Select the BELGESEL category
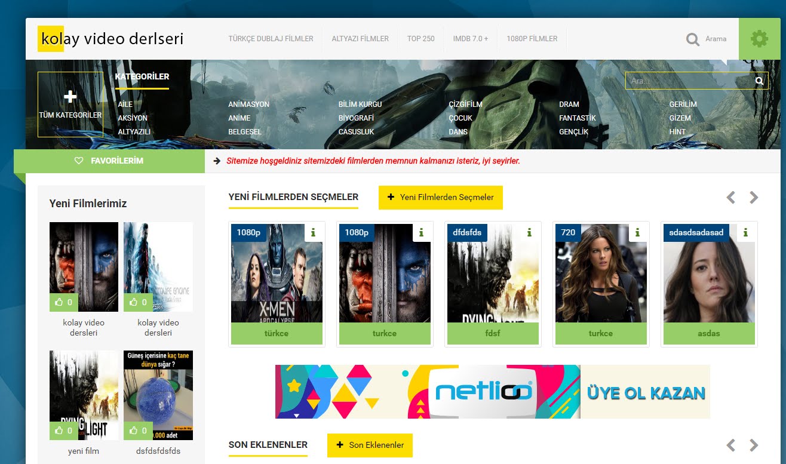The height and width of the screenshot is (464, 786). (x=245, y=132)
